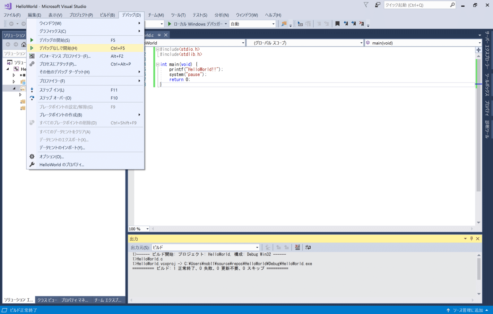
Task: Launch the ローカル Windows デバッガー play icon
Action: pyautogui.click(x=169, y=23)
